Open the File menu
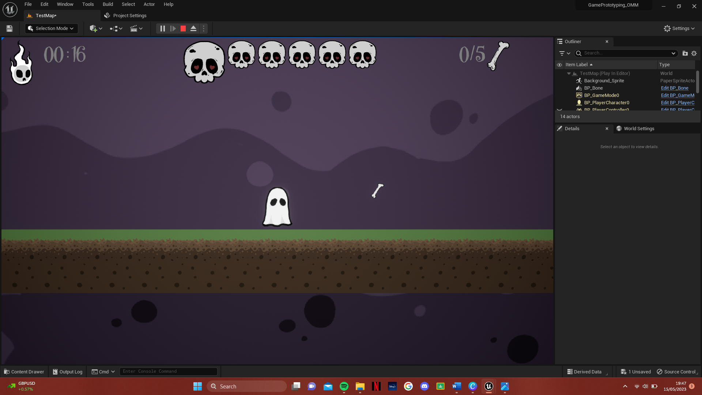This screenshot has height=395, width=702. point(28,4)
